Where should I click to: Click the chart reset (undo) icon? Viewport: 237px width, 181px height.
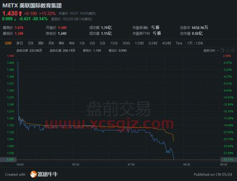pos(222,51)
